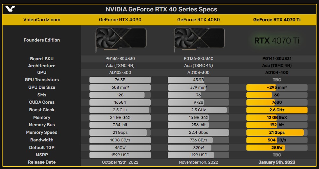319x169 pixels.
Task: Click the PG141-SKU331 board SKU cell
Action: click(277, 59)
